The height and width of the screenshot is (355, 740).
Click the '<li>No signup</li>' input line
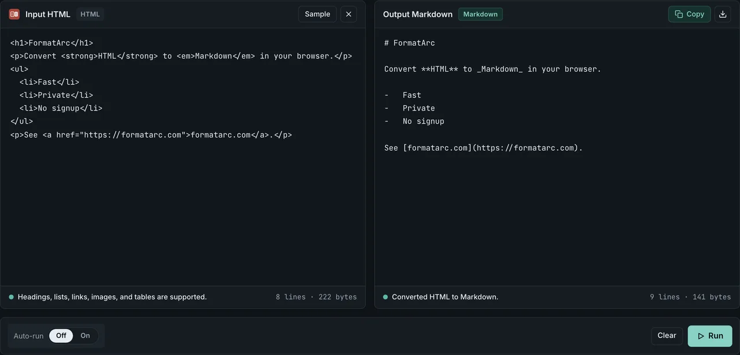(61, 108)
